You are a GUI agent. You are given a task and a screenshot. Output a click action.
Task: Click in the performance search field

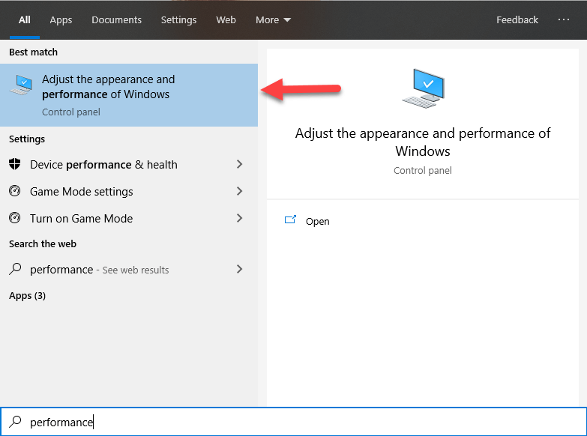[294, 422]
